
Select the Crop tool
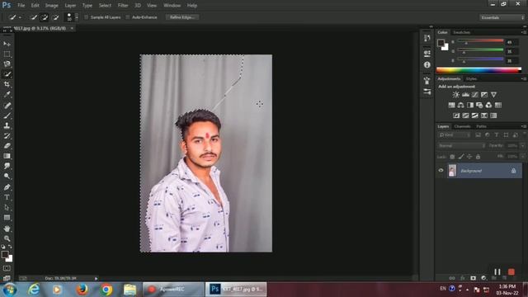click(7, 84)
